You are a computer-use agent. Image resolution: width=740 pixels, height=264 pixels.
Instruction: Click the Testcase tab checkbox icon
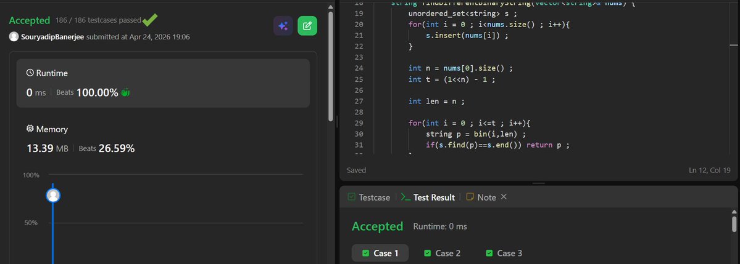351,197
